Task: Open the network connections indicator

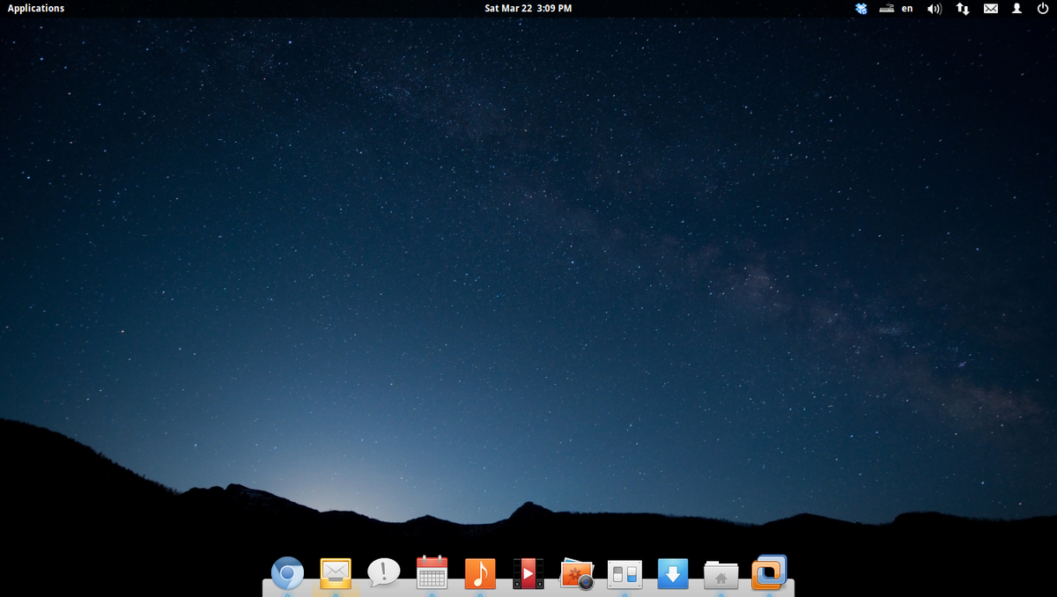Action: 963,8
